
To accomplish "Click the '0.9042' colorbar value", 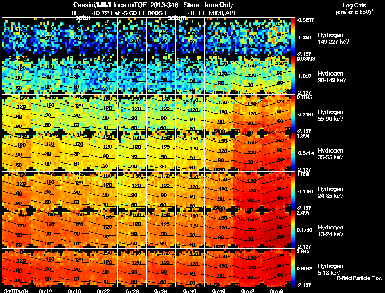I will click(x=305, y=269).
